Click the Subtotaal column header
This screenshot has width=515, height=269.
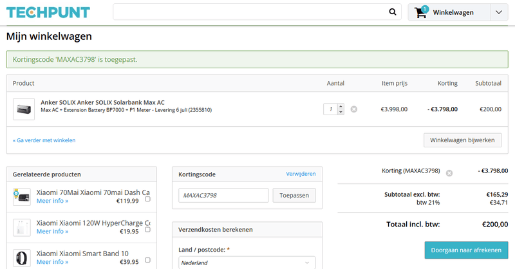click(488, 83)
